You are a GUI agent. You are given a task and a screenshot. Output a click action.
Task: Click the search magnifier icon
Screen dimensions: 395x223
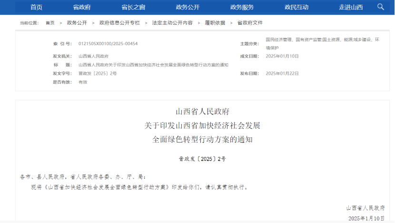380,7
